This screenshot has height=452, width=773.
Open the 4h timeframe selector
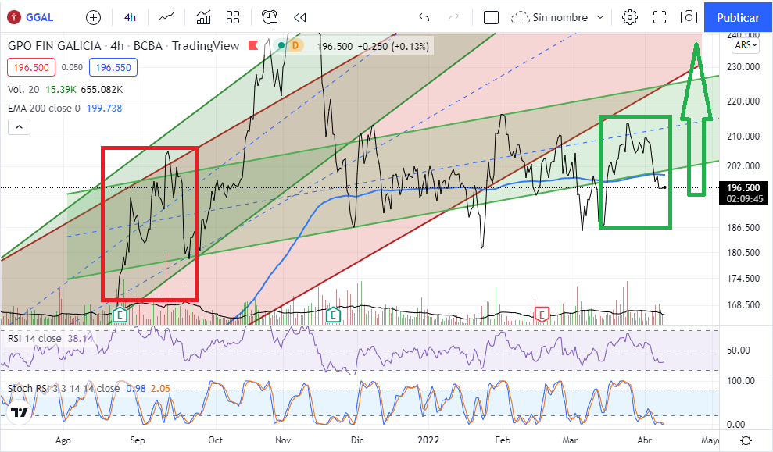[131, 18]
